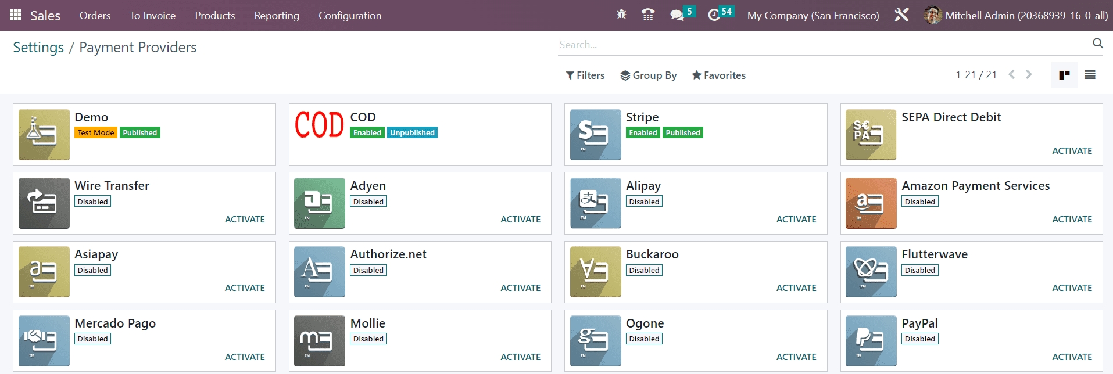Go to next page of providers
1113x374 pixels.
coord(1029,75)
